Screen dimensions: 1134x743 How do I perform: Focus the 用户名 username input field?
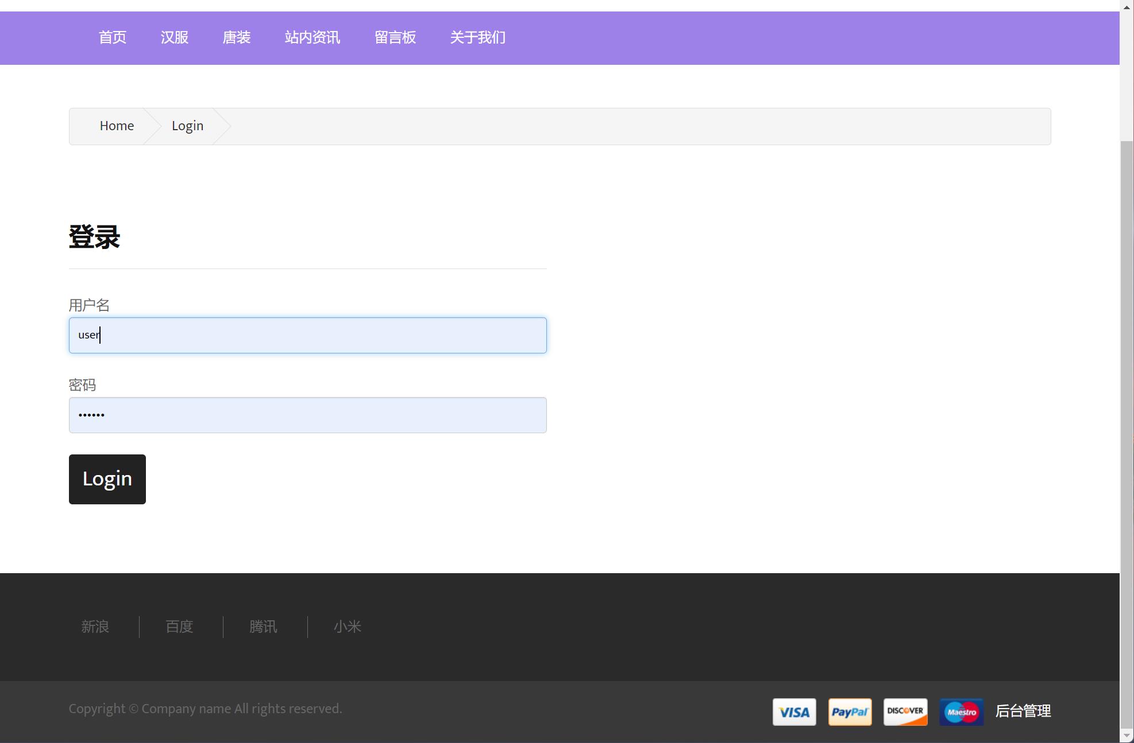(308, 335)
